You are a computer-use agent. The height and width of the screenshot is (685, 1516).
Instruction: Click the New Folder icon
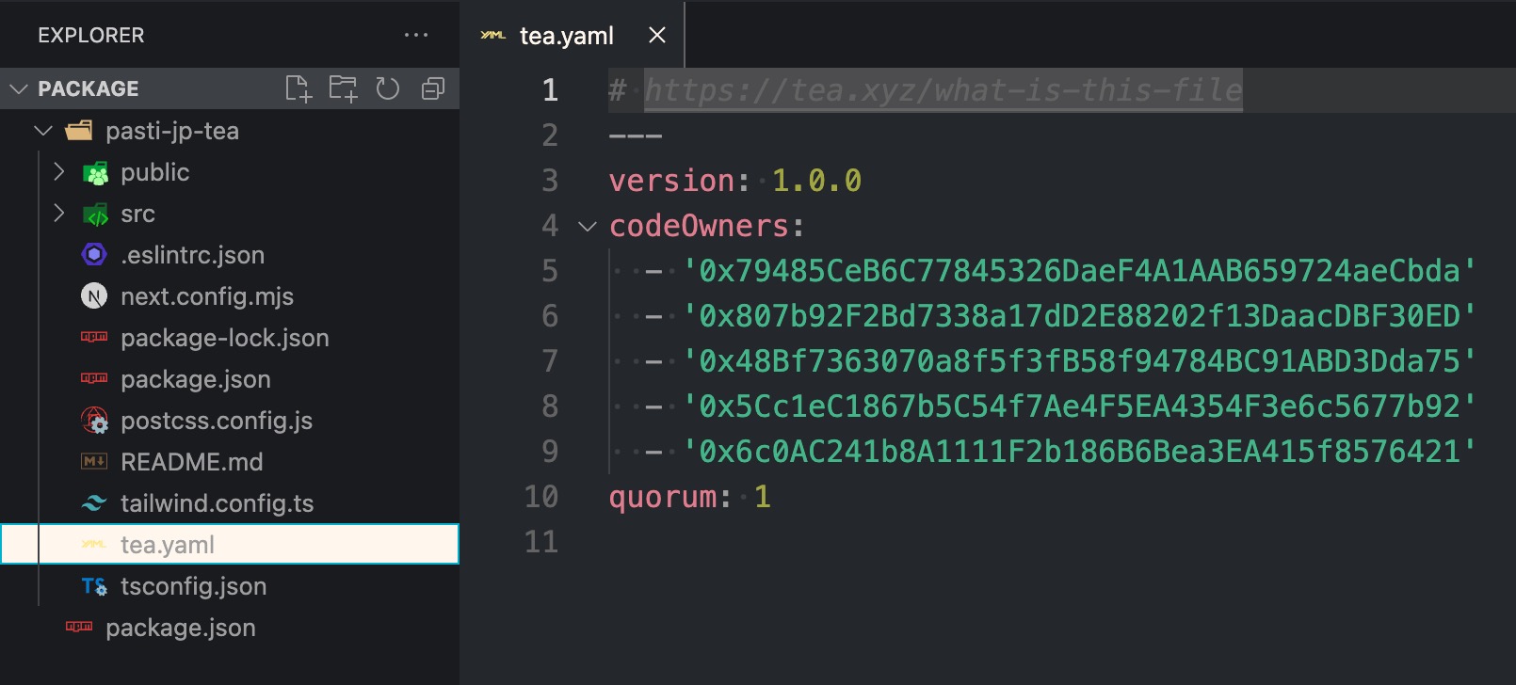pos(343,88)
